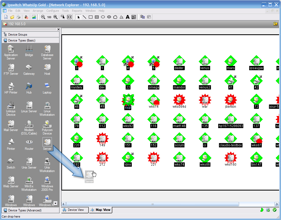
Task: Click the horizontal map scrollbar
Action: [152, 204]
